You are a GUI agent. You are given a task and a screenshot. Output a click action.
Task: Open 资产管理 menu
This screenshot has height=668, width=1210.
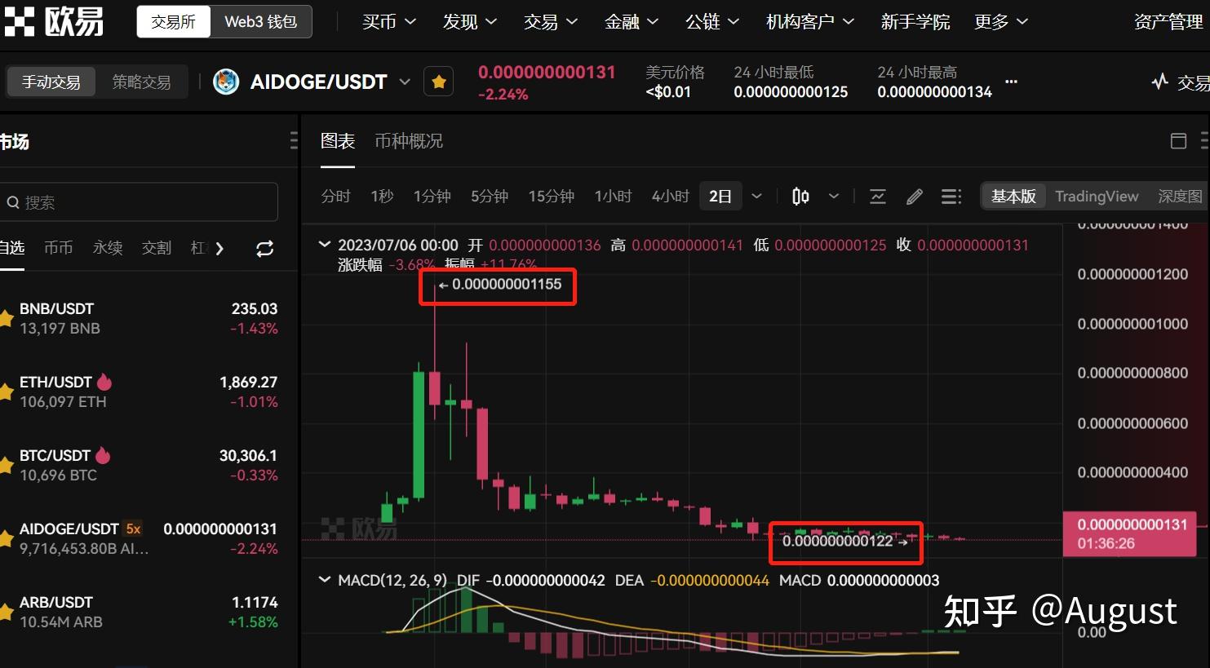coord(1169,22)
